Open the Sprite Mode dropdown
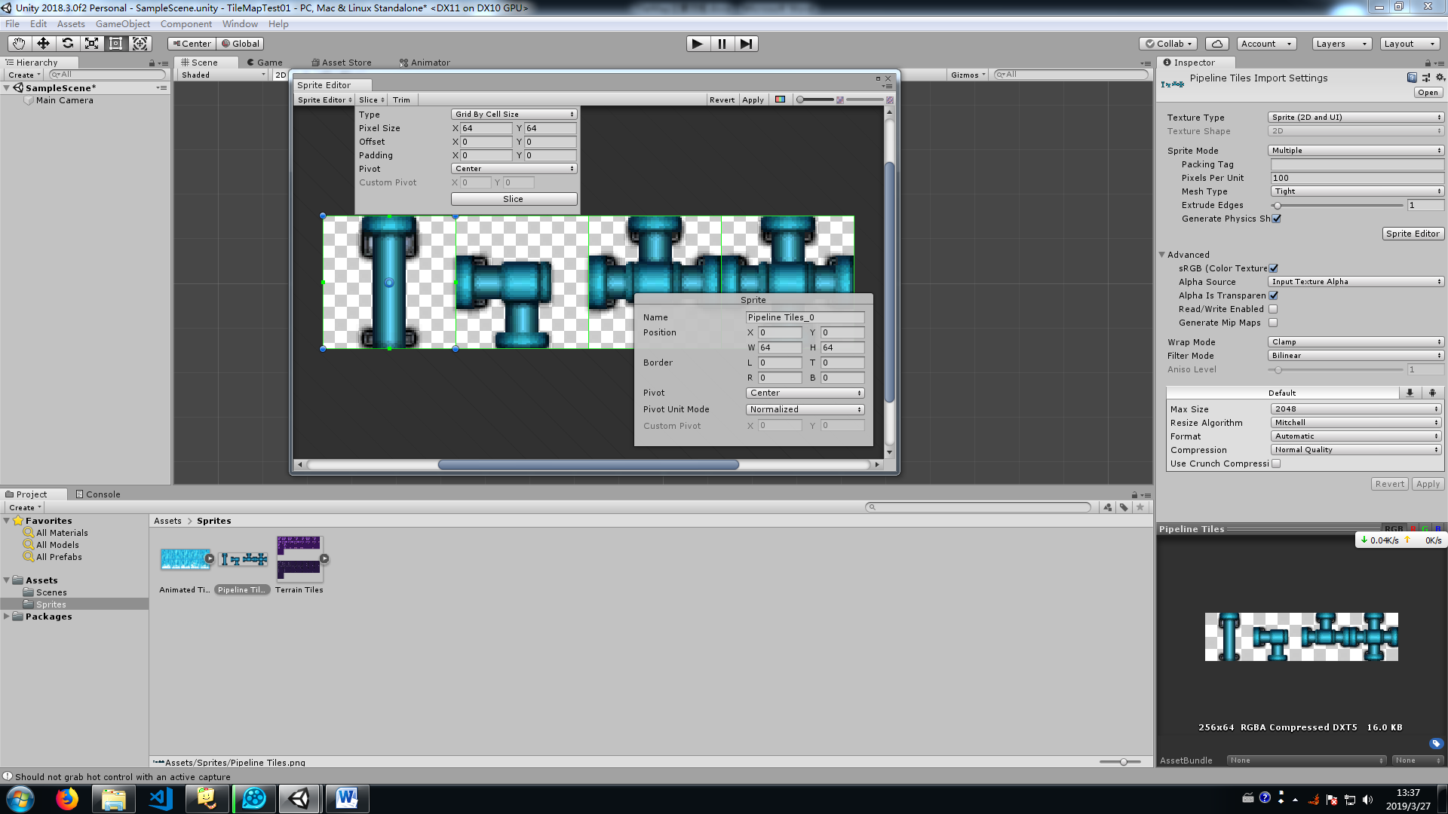The width and height of the screenshot is (1448, 814). [x=1355, y=151]
